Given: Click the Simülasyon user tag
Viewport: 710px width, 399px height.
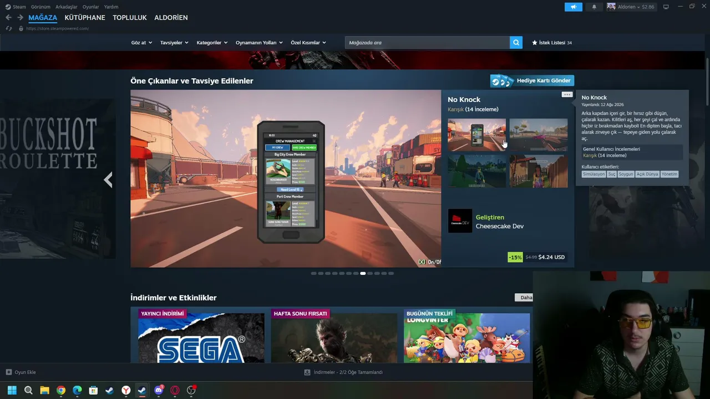Looking at the screenshot, I should 594,174.
